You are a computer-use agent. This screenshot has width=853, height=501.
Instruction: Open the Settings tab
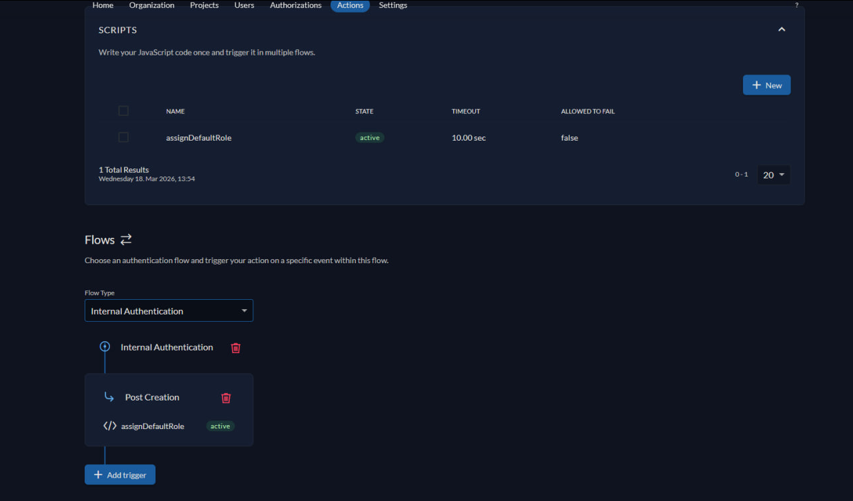click(393, 5)
